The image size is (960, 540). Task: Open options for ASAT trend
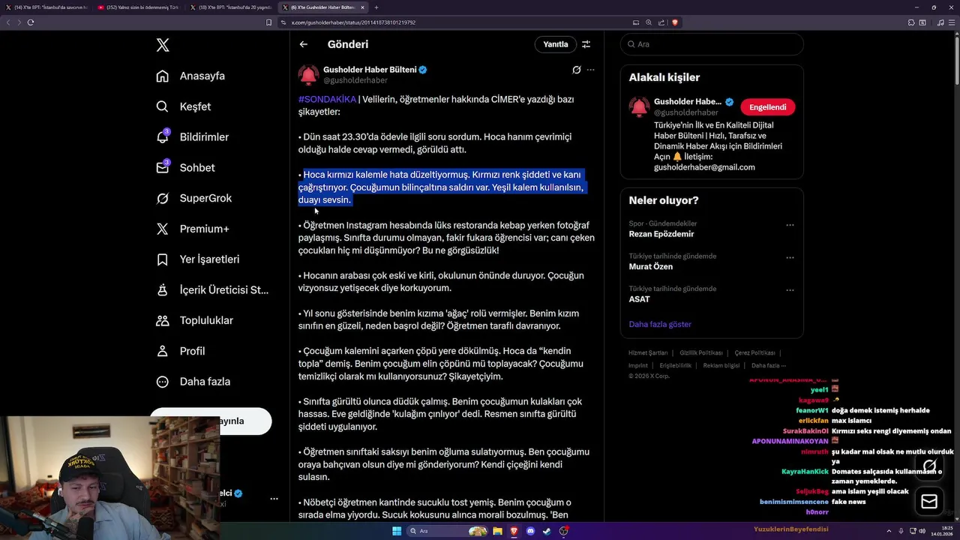[790, 290]
